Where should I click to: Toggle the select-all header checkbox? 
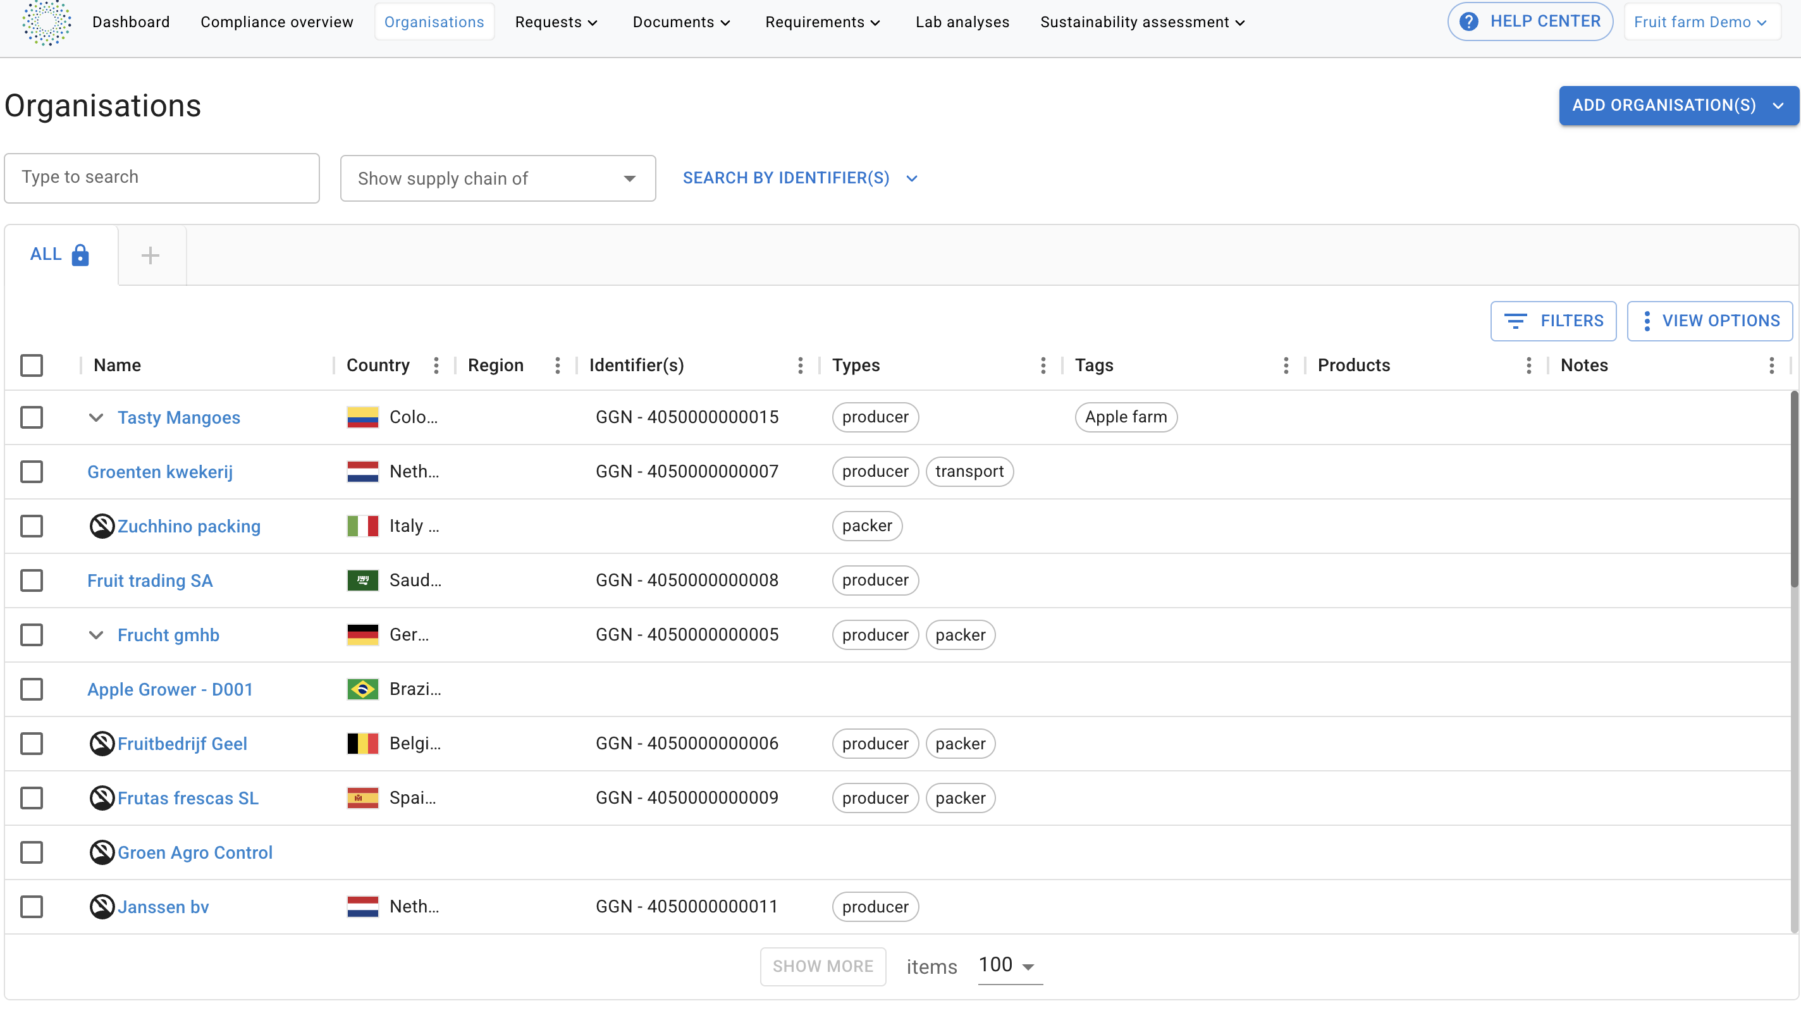click(x=32, y=365)
